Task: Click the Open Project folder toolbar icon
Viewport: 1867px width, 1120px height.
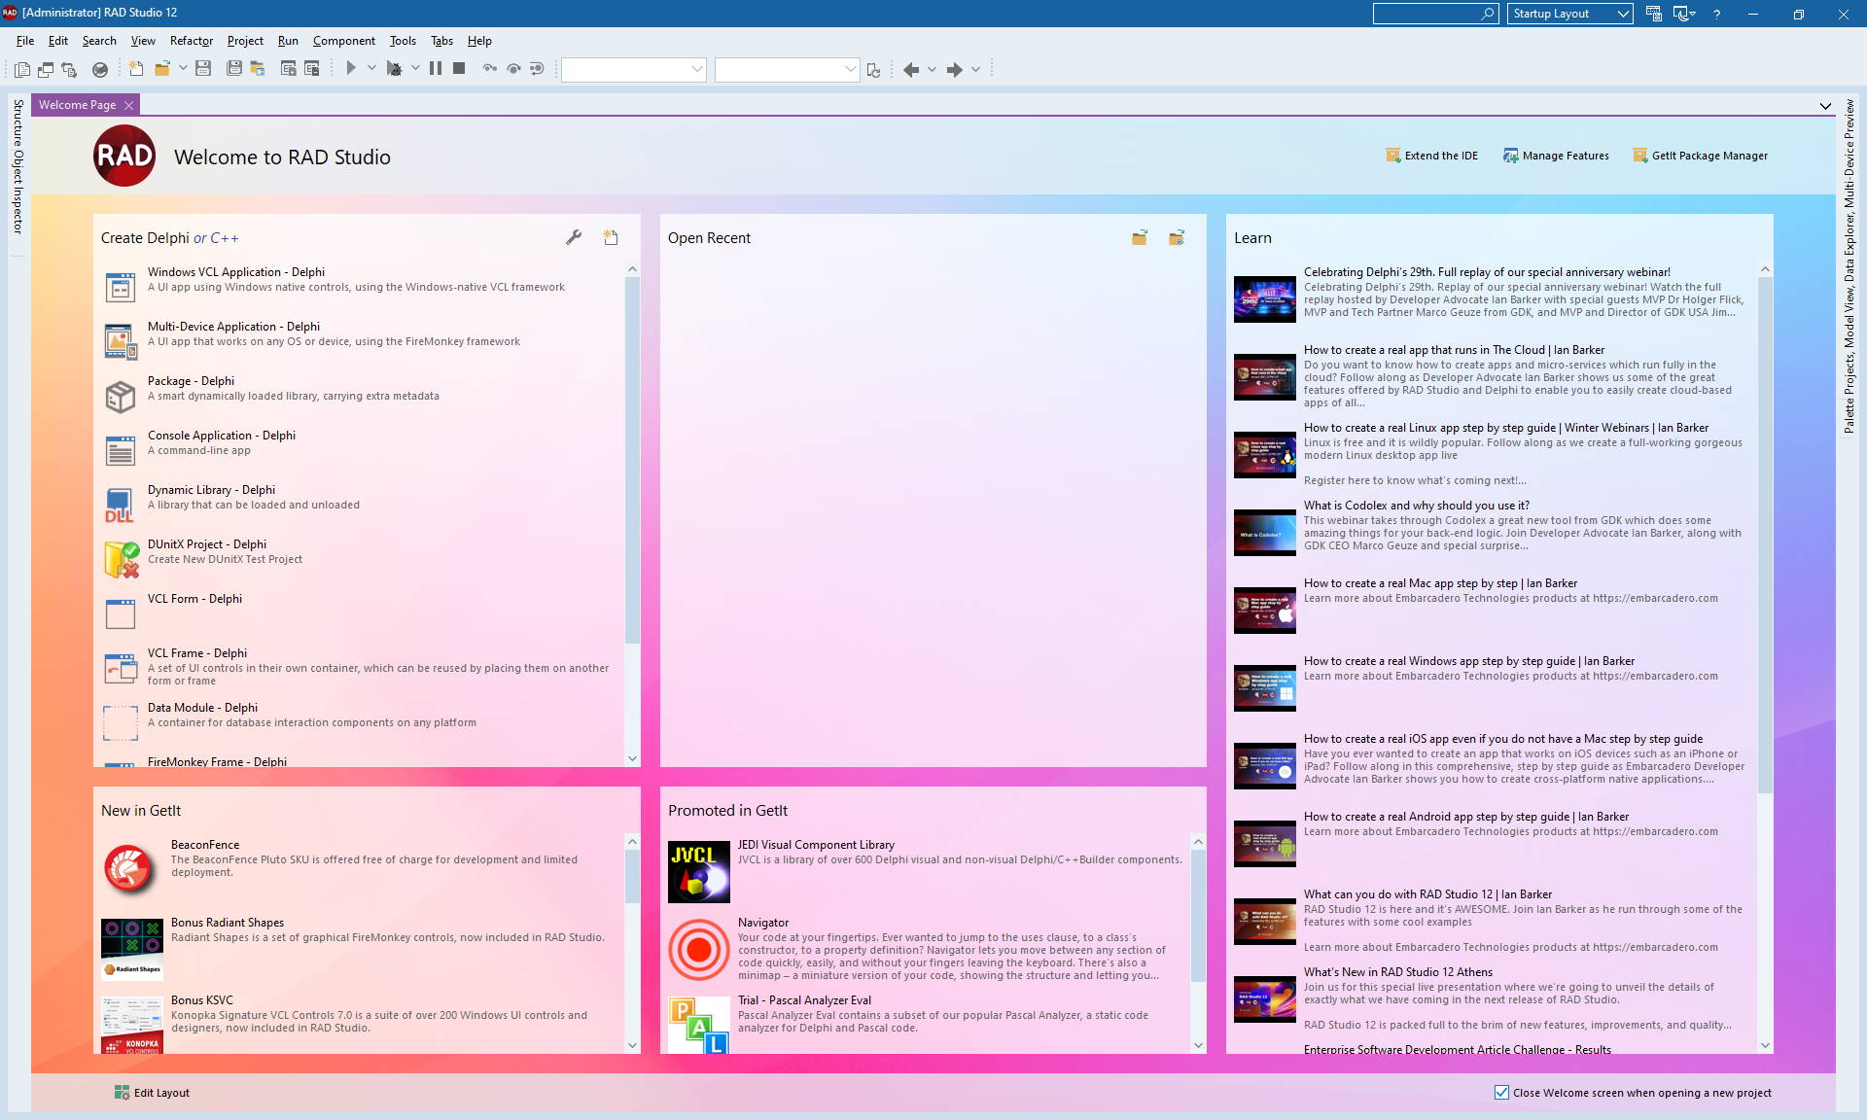Action: [162, 69]
